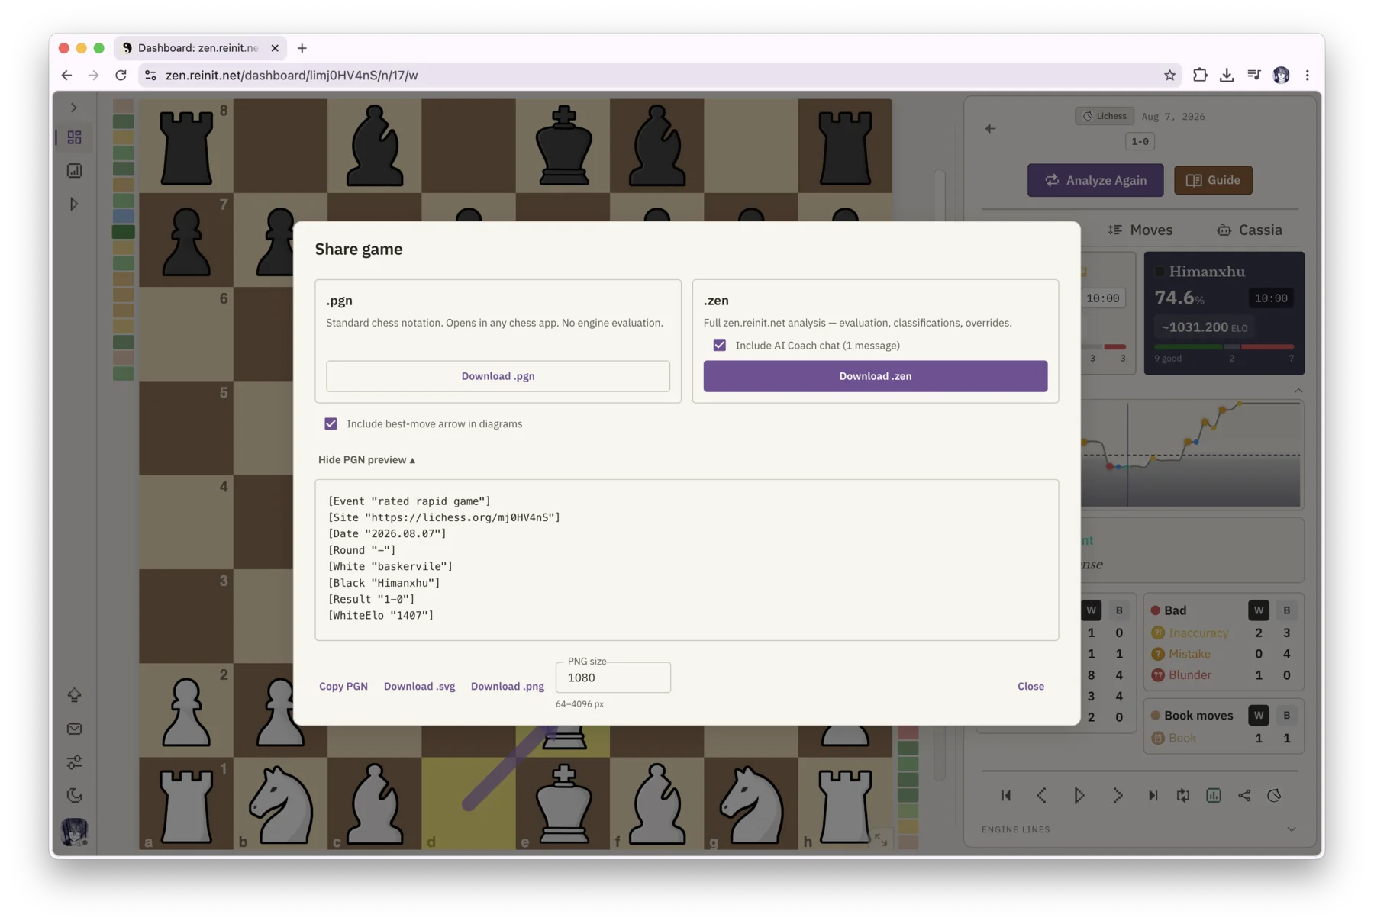This screenshot has height=924, width=1374.
Task: Open the Chrome profile avatar
Action: [1281, 75]
